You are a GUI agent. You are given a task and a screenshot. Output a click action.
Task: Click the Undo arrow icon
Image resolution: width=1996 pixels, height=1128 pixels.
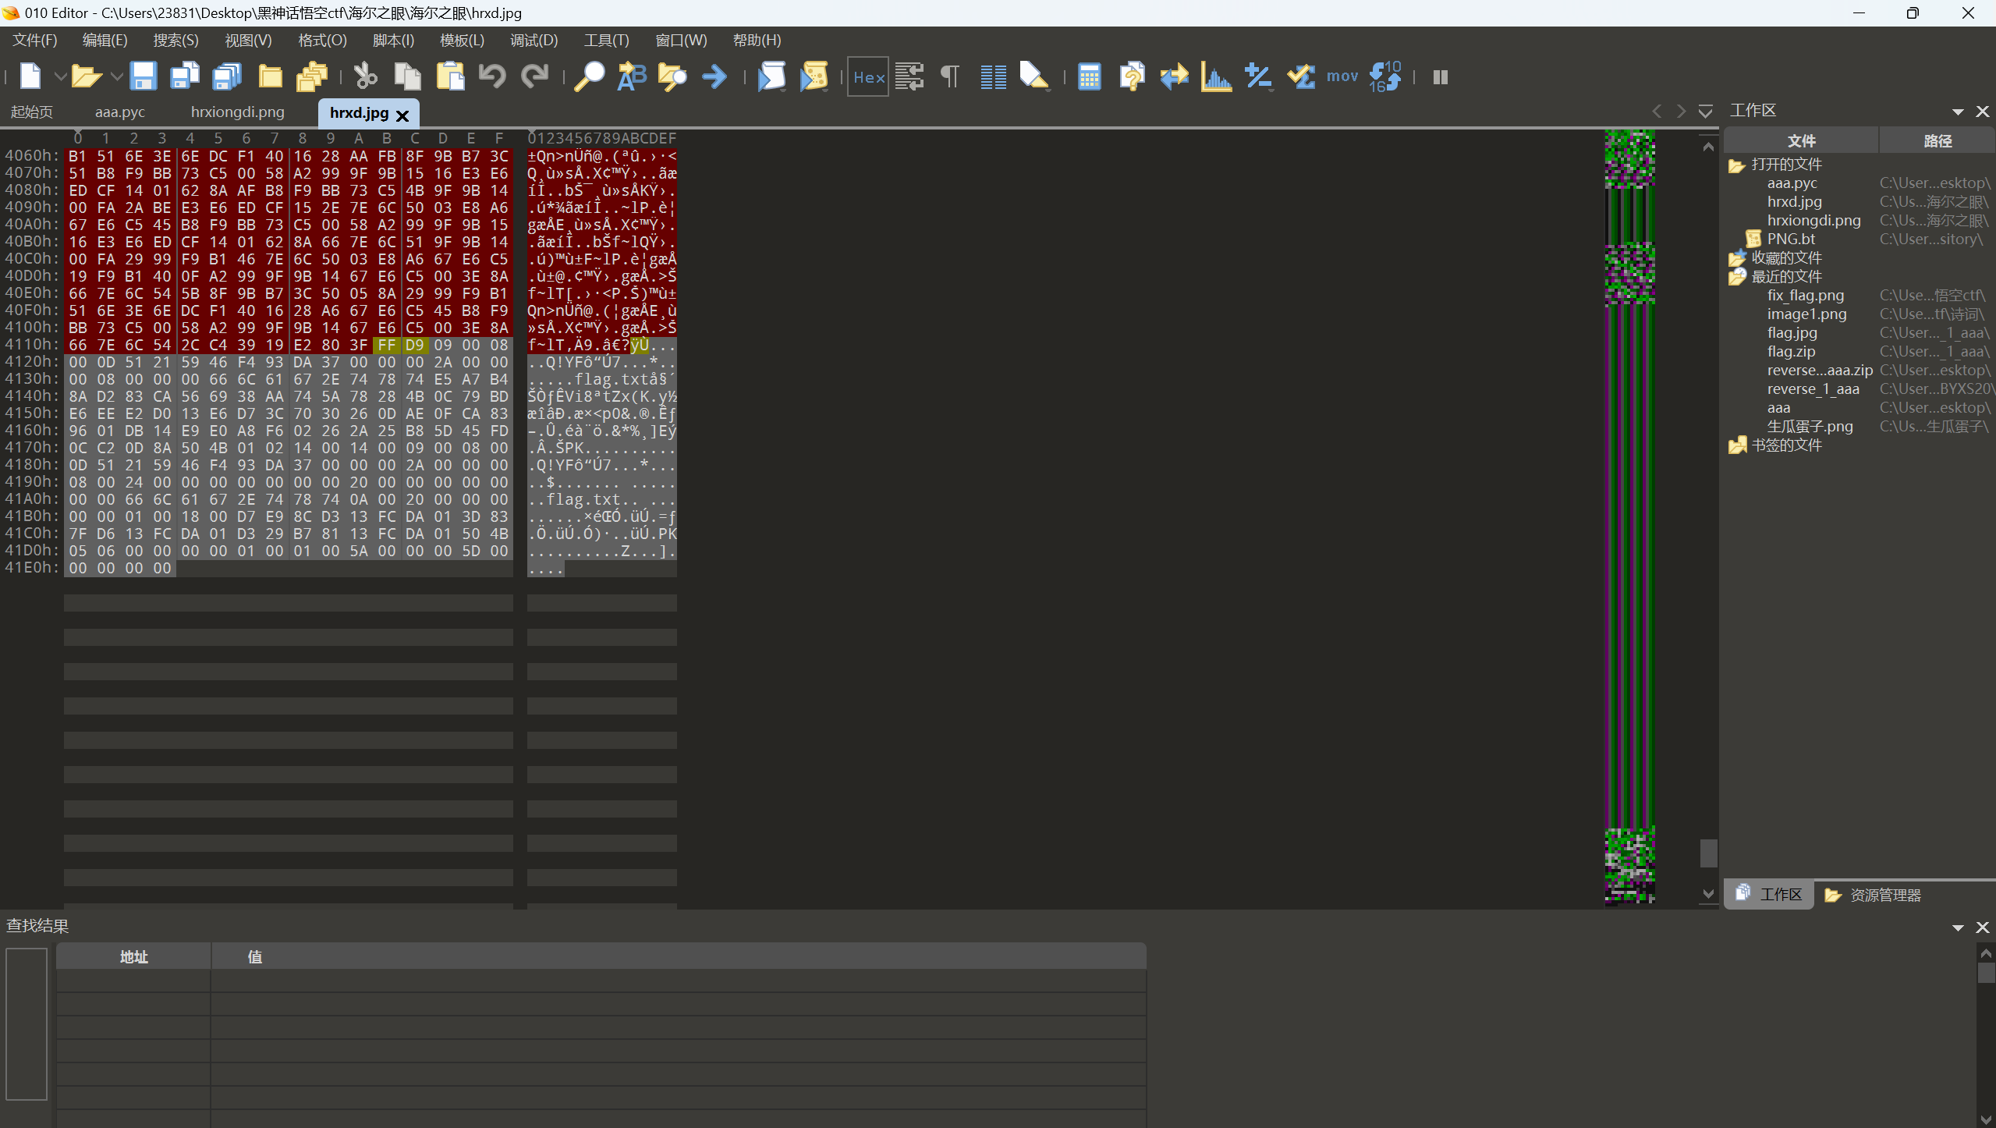(492, 76)
